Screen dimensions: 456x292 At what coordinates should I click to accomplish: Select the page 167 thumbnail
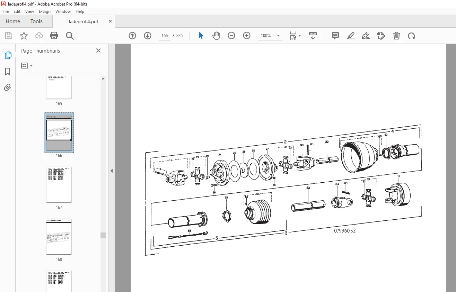tap(59, 185)
